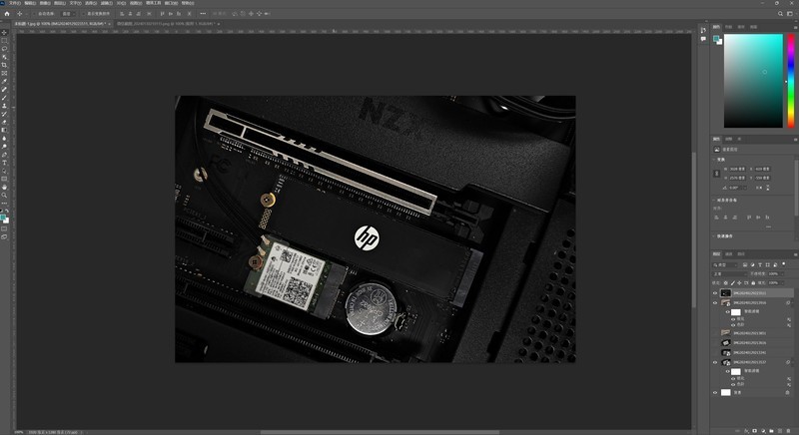Viewport: 799px width, 435px height.
Task: Toggle the layer filtering on/off switch
Action: [x=784, y=264]
